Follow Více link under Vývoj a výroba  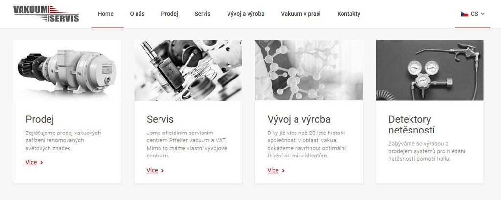pos(273,170)
